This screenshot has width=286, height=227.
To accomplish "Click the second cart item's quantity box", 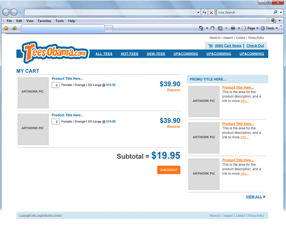I will coord(55,122).
